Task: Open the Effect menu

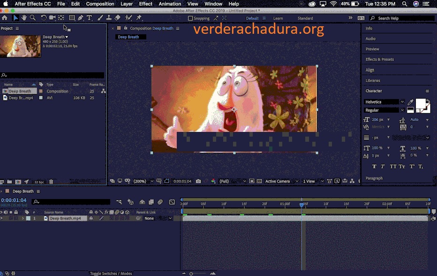Action: [x=145, y=4]
